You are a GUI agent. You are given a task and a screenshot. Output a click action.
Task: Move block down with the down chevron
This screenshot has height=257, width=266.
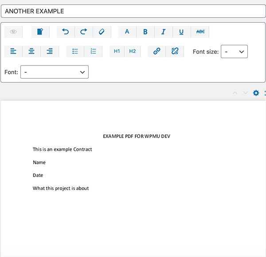[246, 93]
